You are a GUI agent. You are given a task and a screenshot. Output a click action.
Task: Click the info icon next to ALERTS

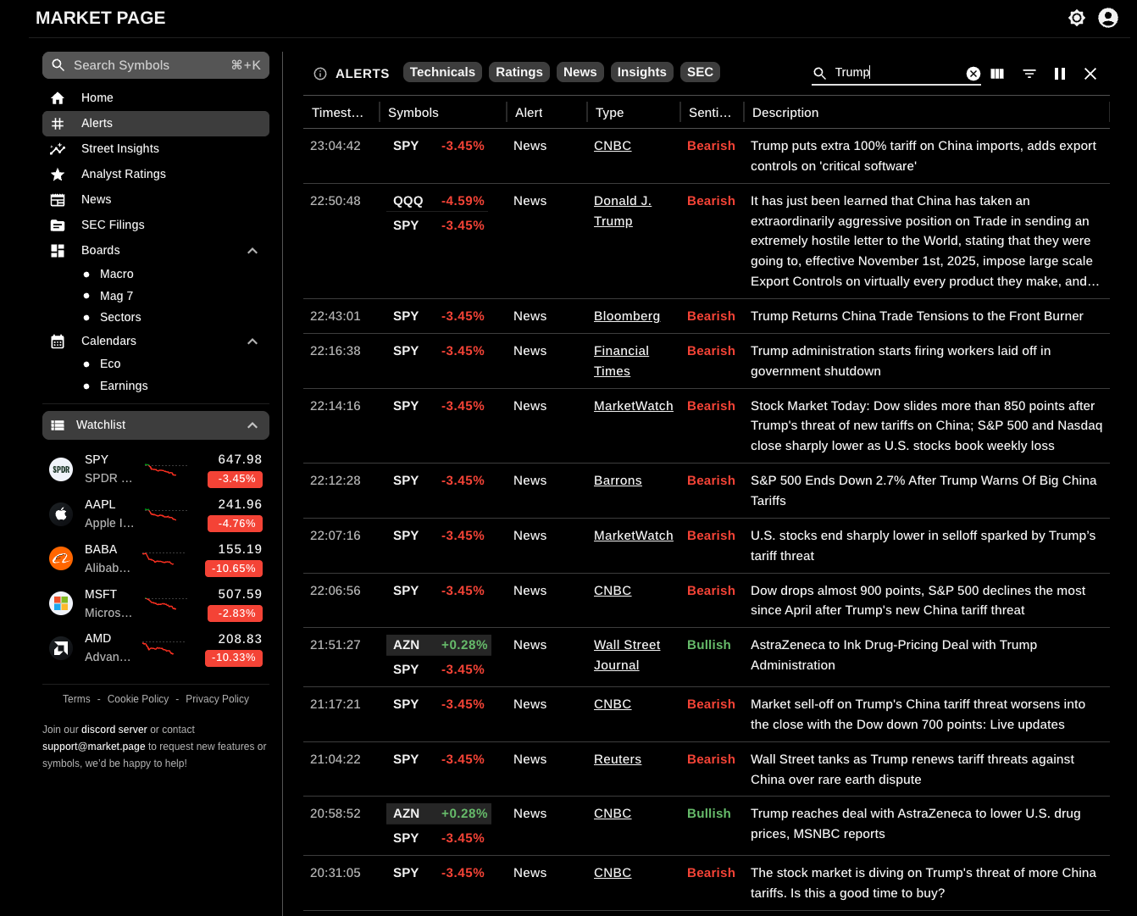[x=320, y=74]
